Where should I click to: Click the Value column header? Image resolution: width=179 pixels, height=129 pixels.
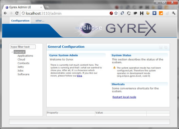(121, 112)
